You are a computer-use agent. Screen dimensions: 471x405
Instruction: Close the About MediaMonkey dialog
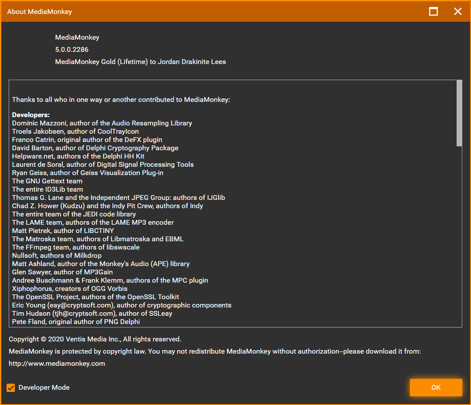[457, 12]
